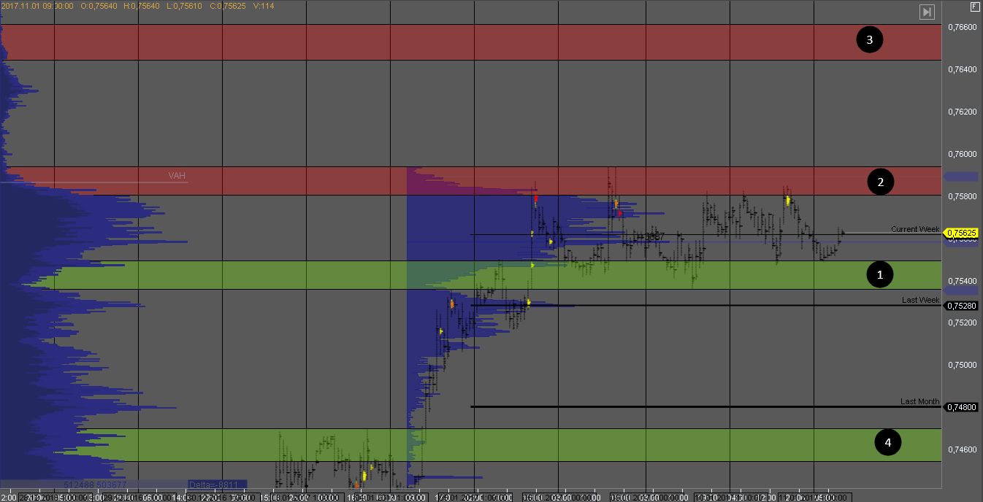
Task: Click the bottom green support zone band
Action: click(584, 445)
